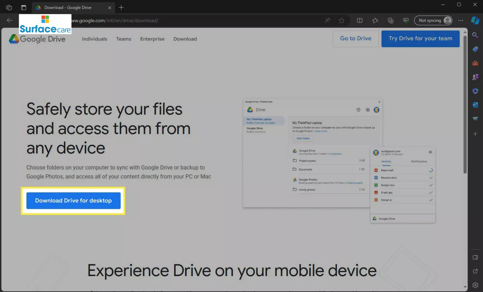
Task: Open a new tab with plus button
Action: 121,7
